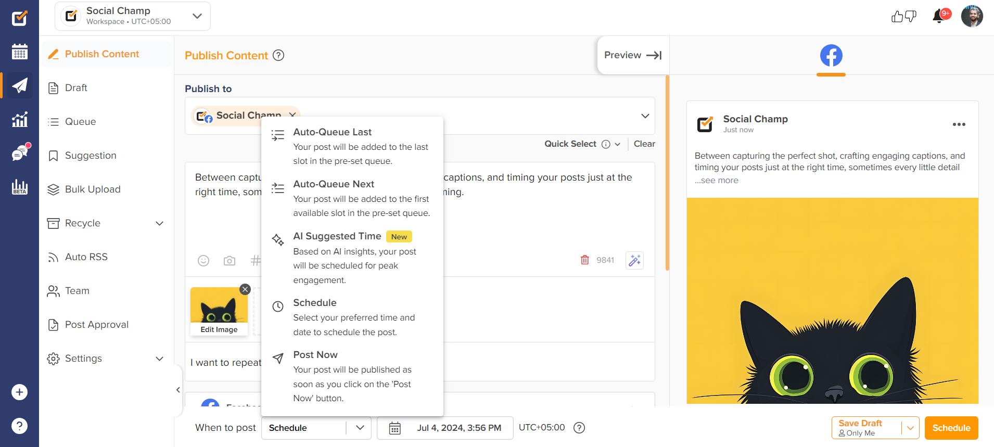Viewport: 994px width, 447px height.
Task: Delete post content with trash icon
Action: 585,260
